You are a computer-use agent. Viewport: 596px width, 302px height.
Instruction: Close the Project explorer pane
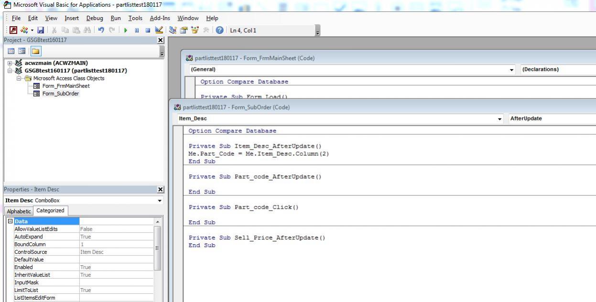pyautogui.click(x=161, y=40)
